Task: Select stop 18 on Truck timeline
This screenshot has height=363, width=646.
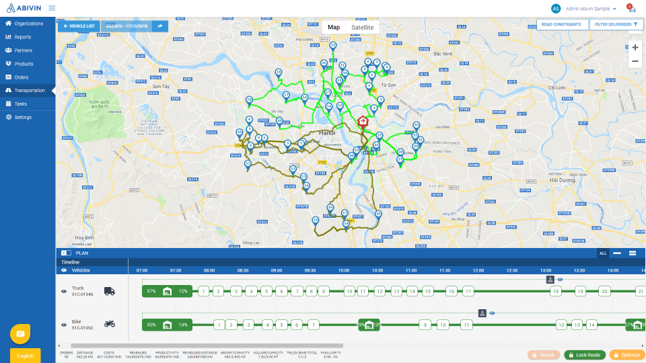Action: tap(556, 291)
